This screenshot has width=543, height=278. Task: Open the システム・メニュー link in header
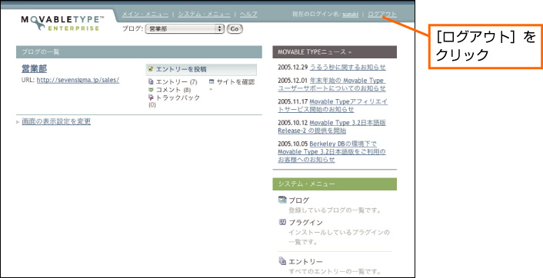pyautogui.click(x=204, y=14)
